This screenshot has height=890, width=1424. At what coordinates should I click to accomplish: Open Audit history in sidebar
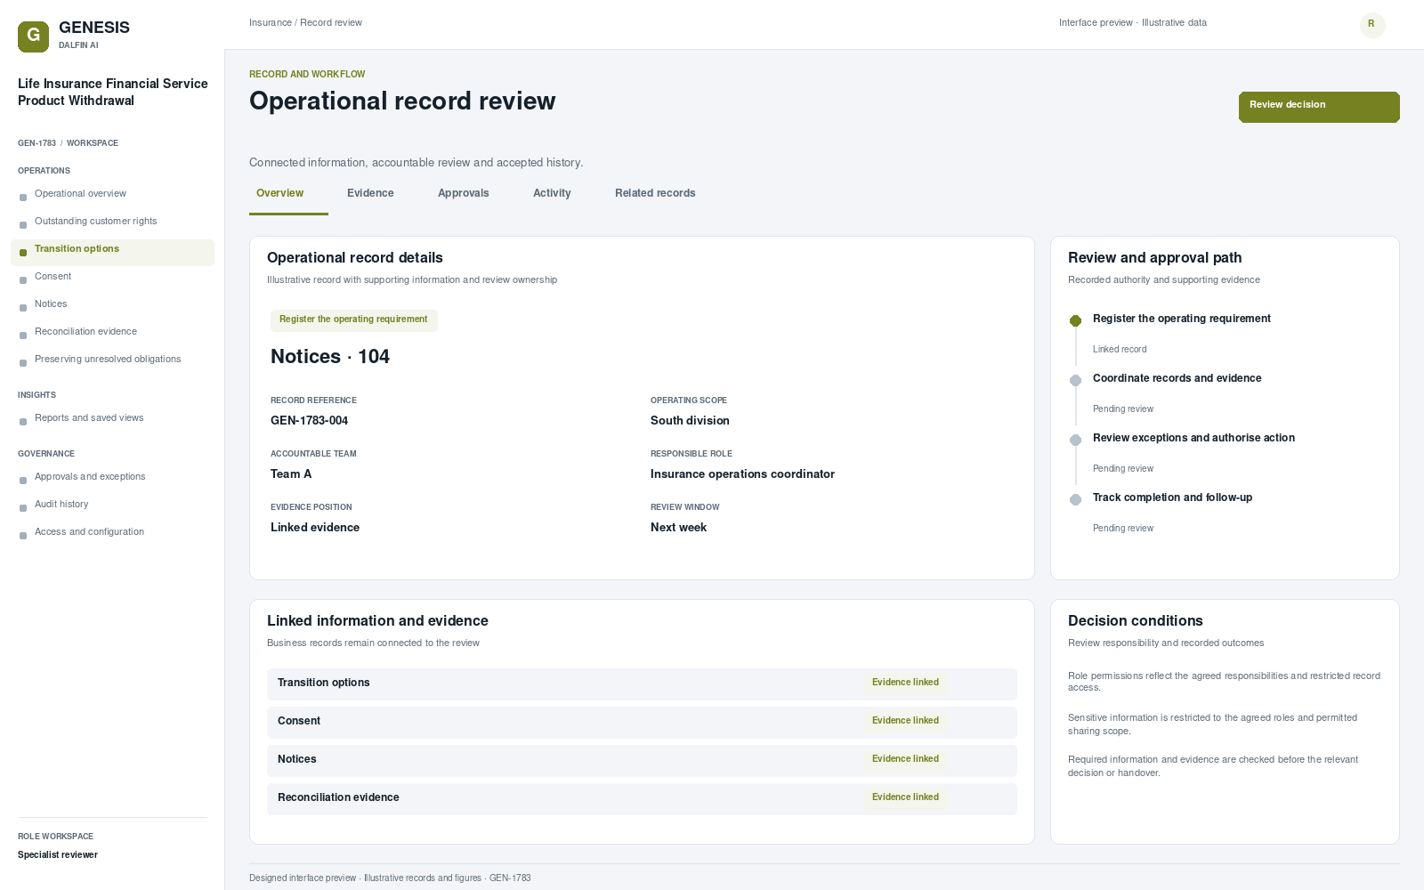click(x=112, y=505)
